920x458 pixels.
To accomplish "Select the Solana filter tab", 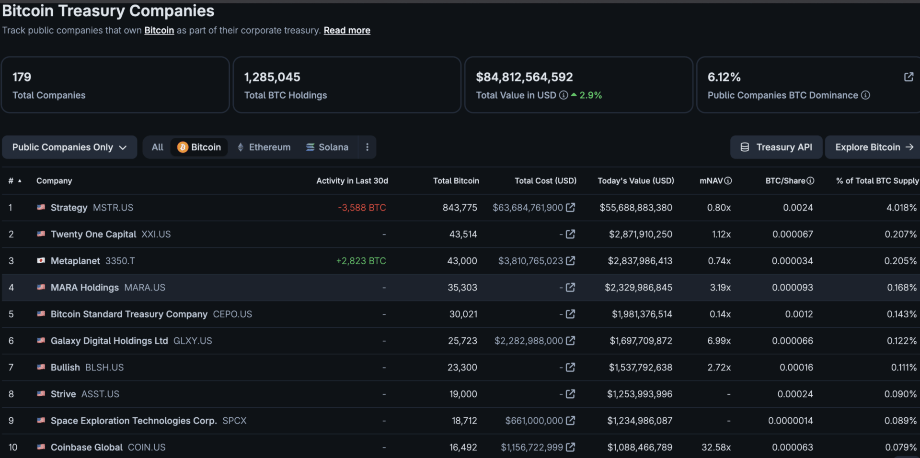I will (x=327, y=147).
